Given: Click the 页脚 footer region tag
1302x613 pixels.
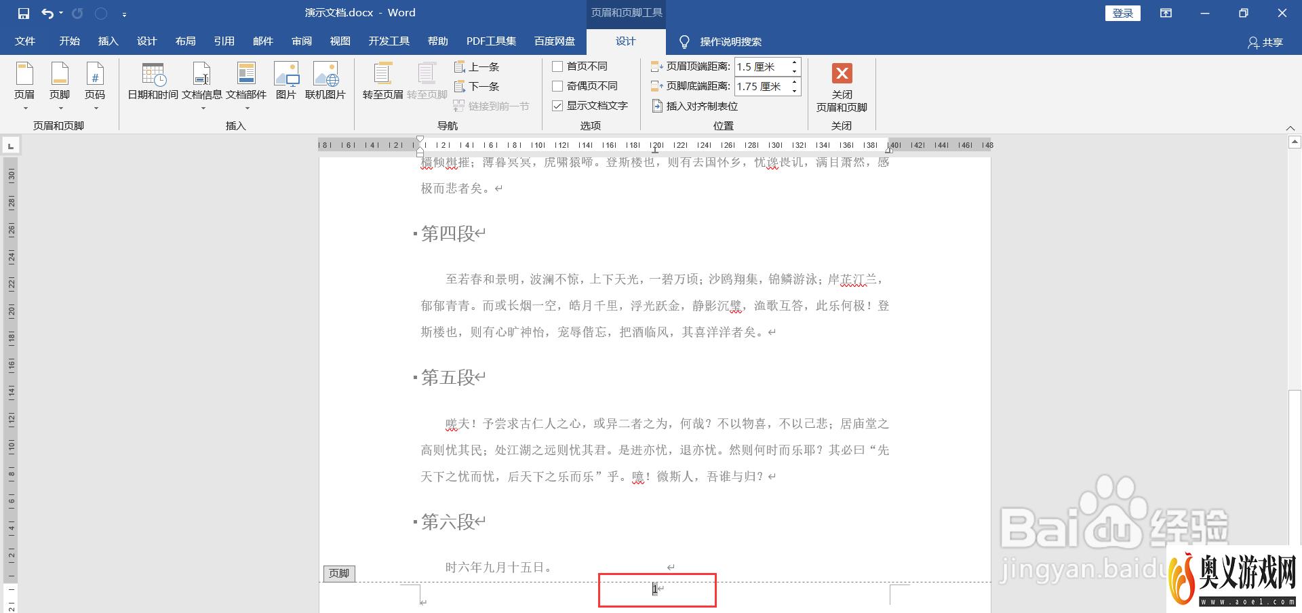Looking at the screenshot, I should pos(339,574).
